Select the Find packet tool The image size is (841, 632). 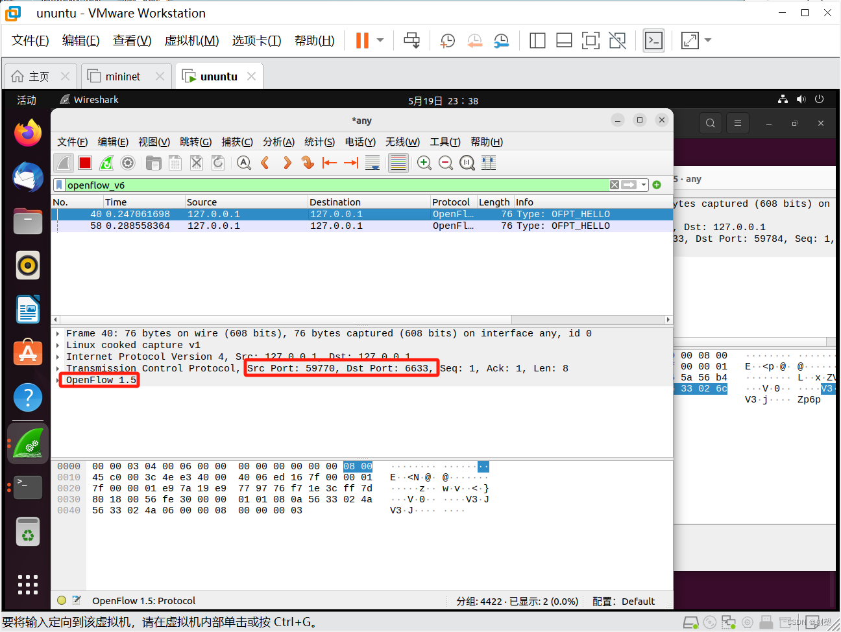[x=243, y=163]
